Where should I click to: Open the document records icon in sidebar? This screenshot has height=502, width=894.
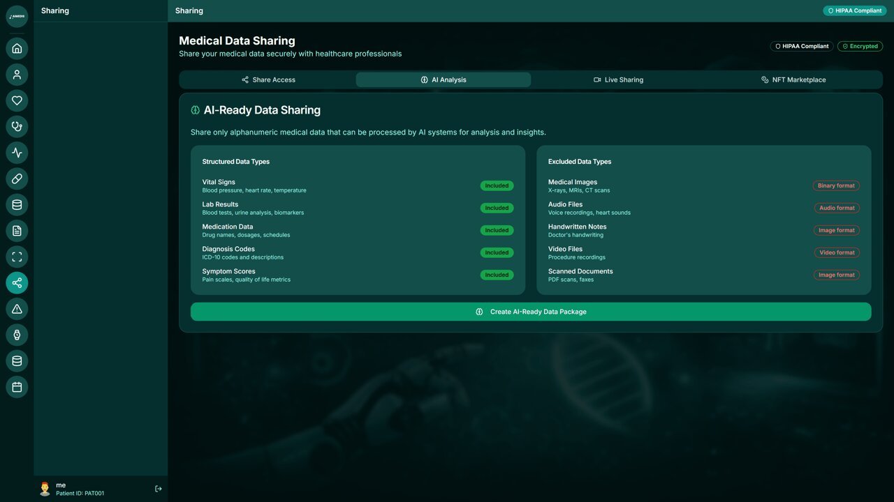[17, 231]
